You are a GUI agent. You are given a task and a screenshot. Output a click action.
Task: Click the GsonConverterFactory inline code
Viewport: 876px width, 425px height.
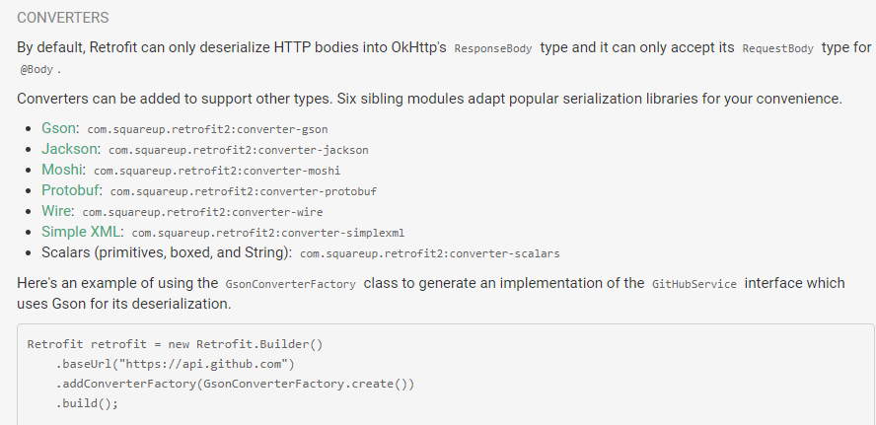point(290,284)
